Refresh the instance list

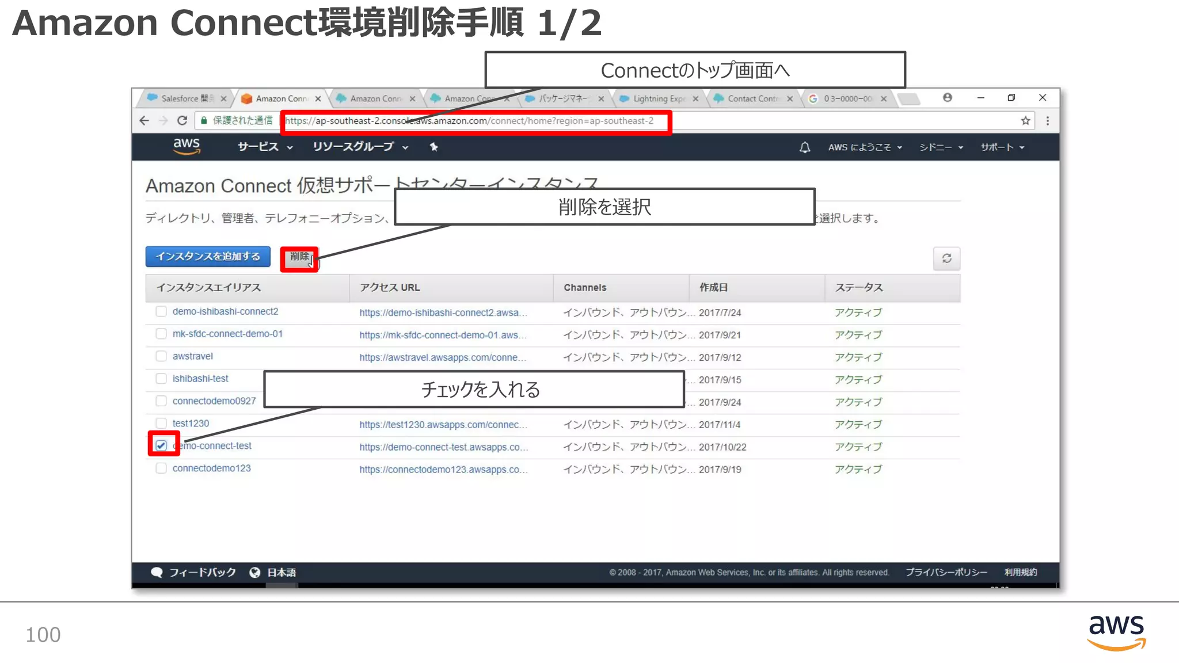(946, 258)
